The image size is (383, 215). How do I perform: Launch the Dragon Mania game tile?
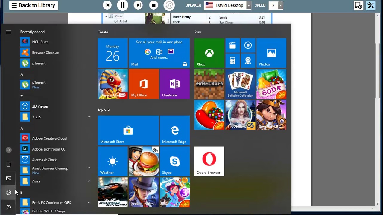coord(113,84)
